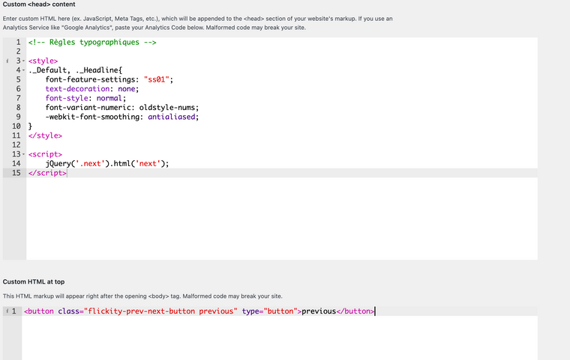
Task: Click the jQuery('.next') statement
Action: pos(106,163)
